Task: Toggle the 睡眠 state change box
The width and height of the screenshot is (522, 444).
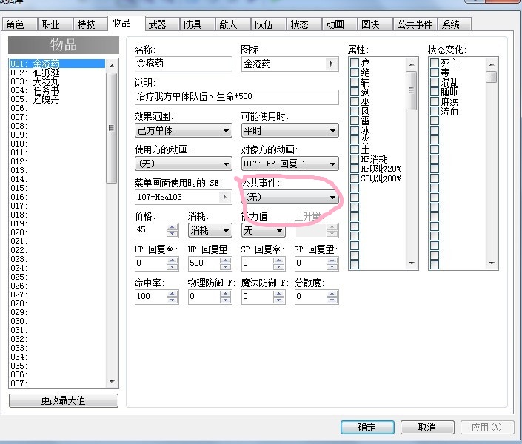Action: pos(435,92)
